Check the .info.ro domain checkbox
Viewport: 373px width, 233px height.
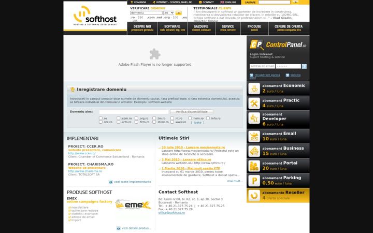click(x=208, y=118)
